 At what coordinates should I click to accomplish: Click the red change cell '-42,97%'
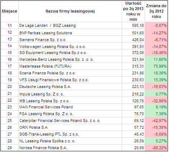pyautogui.click(x=156, y=121)
